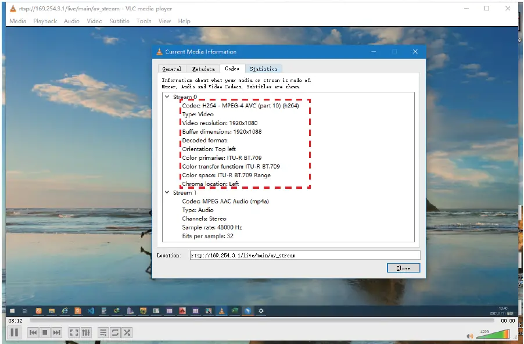The image size is (524, 344).
Task: Maximize the VLC media player window
Action: pyautogui.click(x=487, y=8)
